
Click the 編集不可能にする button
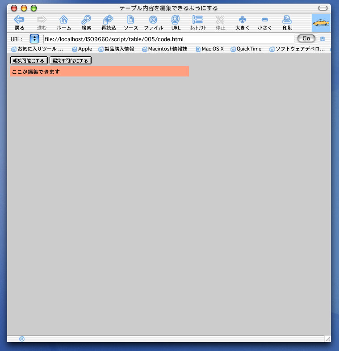click(71, 60)
